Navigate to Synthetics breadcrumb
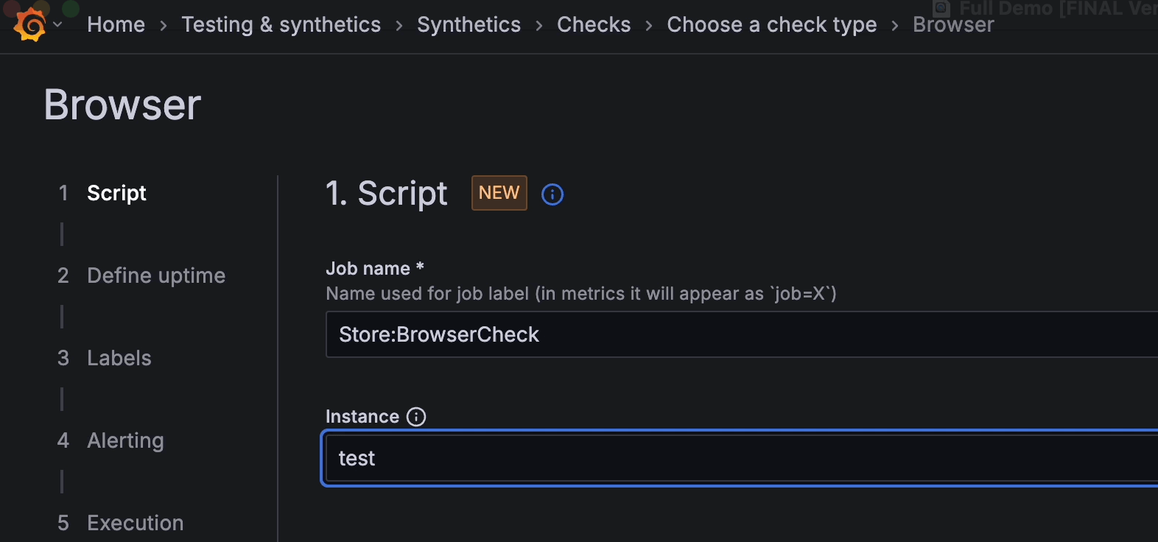Screen dimensions: 1158x542 [469, 25]
